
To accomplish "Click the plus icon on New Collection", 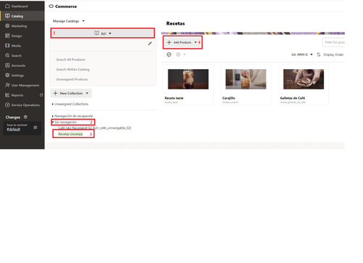I will (55, 93).
